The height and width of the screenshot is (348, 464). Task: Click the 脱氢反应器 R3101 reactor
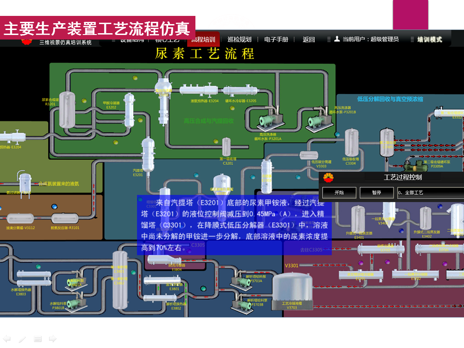[65, 219]
